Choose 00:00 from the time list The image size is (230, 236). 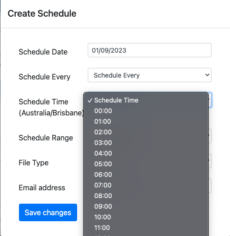(x=146, y=111)
